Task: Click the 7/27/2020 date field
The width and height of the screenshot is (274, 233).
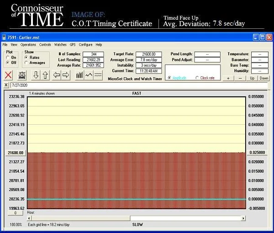Action: [139, 85]
